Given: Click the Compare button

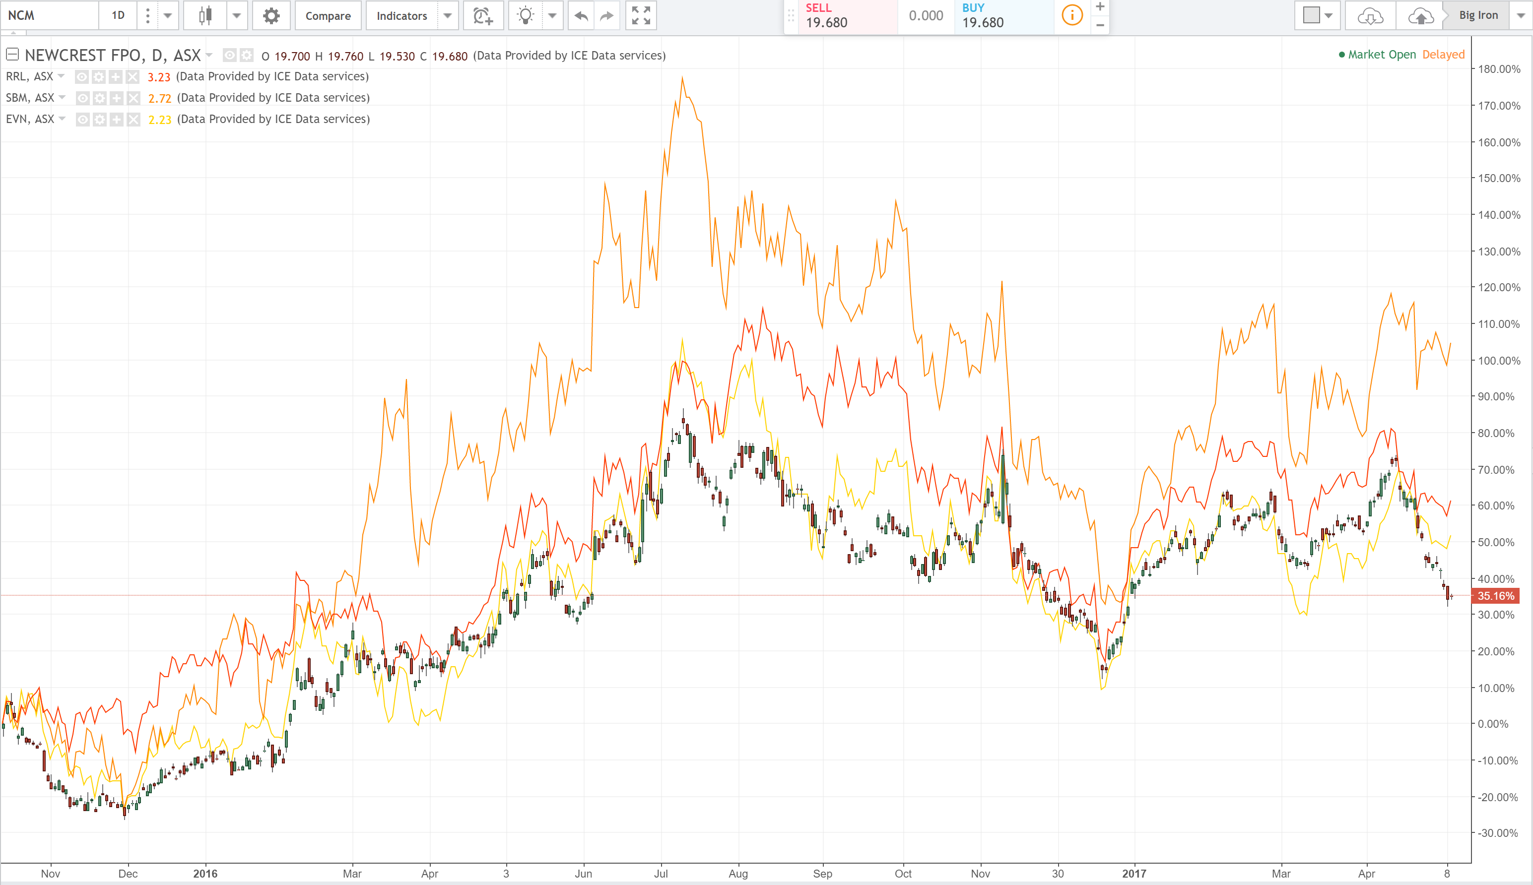Looking at the screenshot, I should (x=328, y=16).
